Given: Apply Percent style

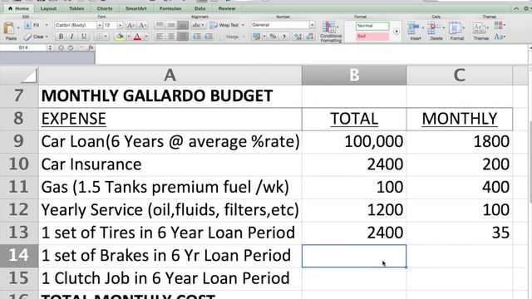Looking at the screenshot, I should click(273, 37).
